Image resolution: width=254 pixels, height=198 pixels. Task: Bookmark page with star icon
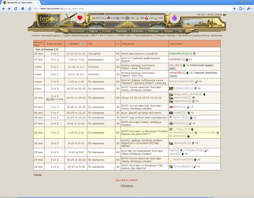(x=30, y=8)
